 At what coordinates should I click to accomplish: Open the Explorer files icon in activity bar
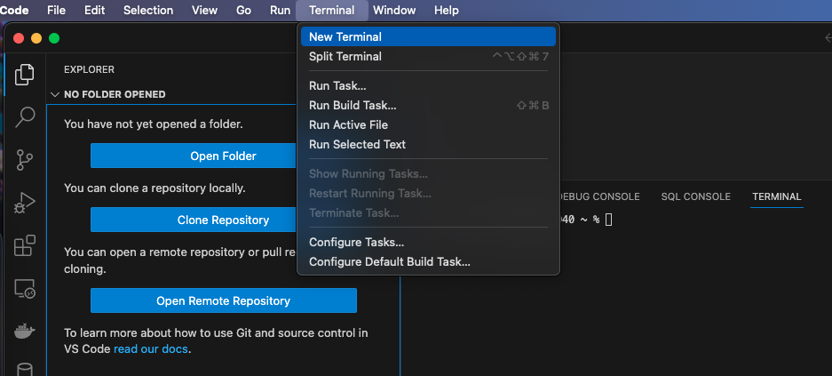pyautogui.click(x=25, y=75)
